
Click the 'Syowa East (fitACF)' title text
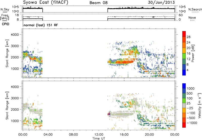click(x=46, y=3)
